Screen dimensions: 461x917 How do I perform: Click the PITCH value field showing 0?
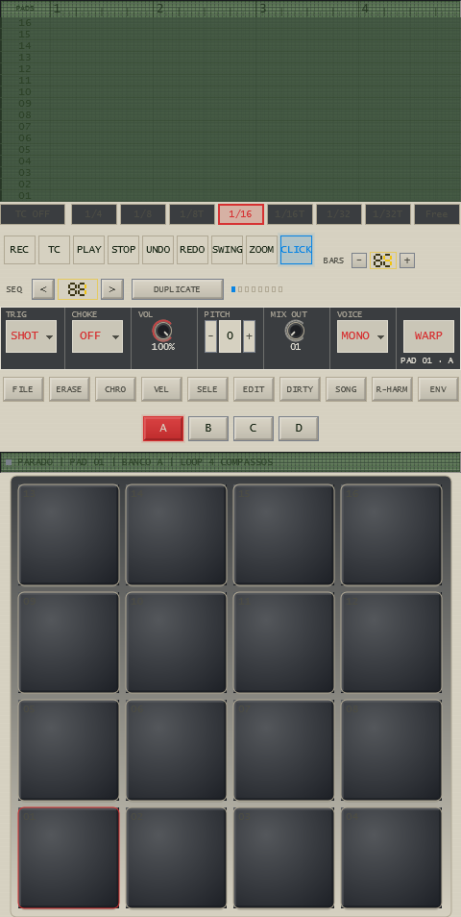coord(230,336)
